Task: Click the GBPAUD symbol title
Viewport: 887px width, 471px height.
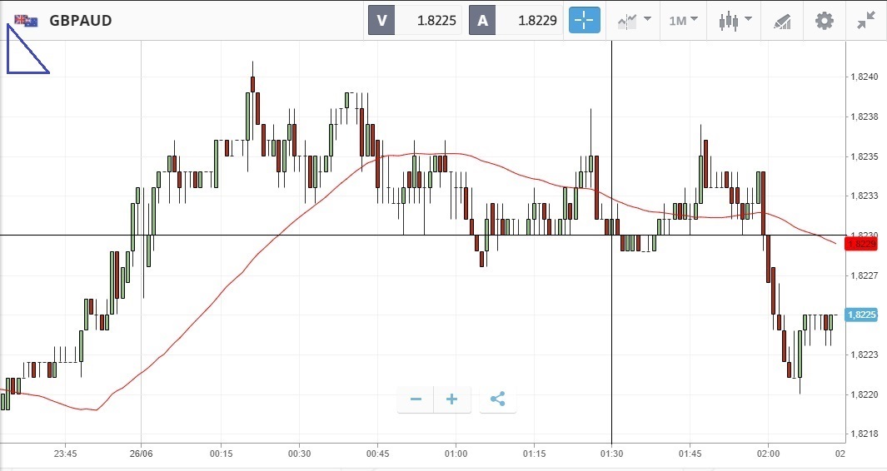Action: pyautogui.click(x=81, y=21)
